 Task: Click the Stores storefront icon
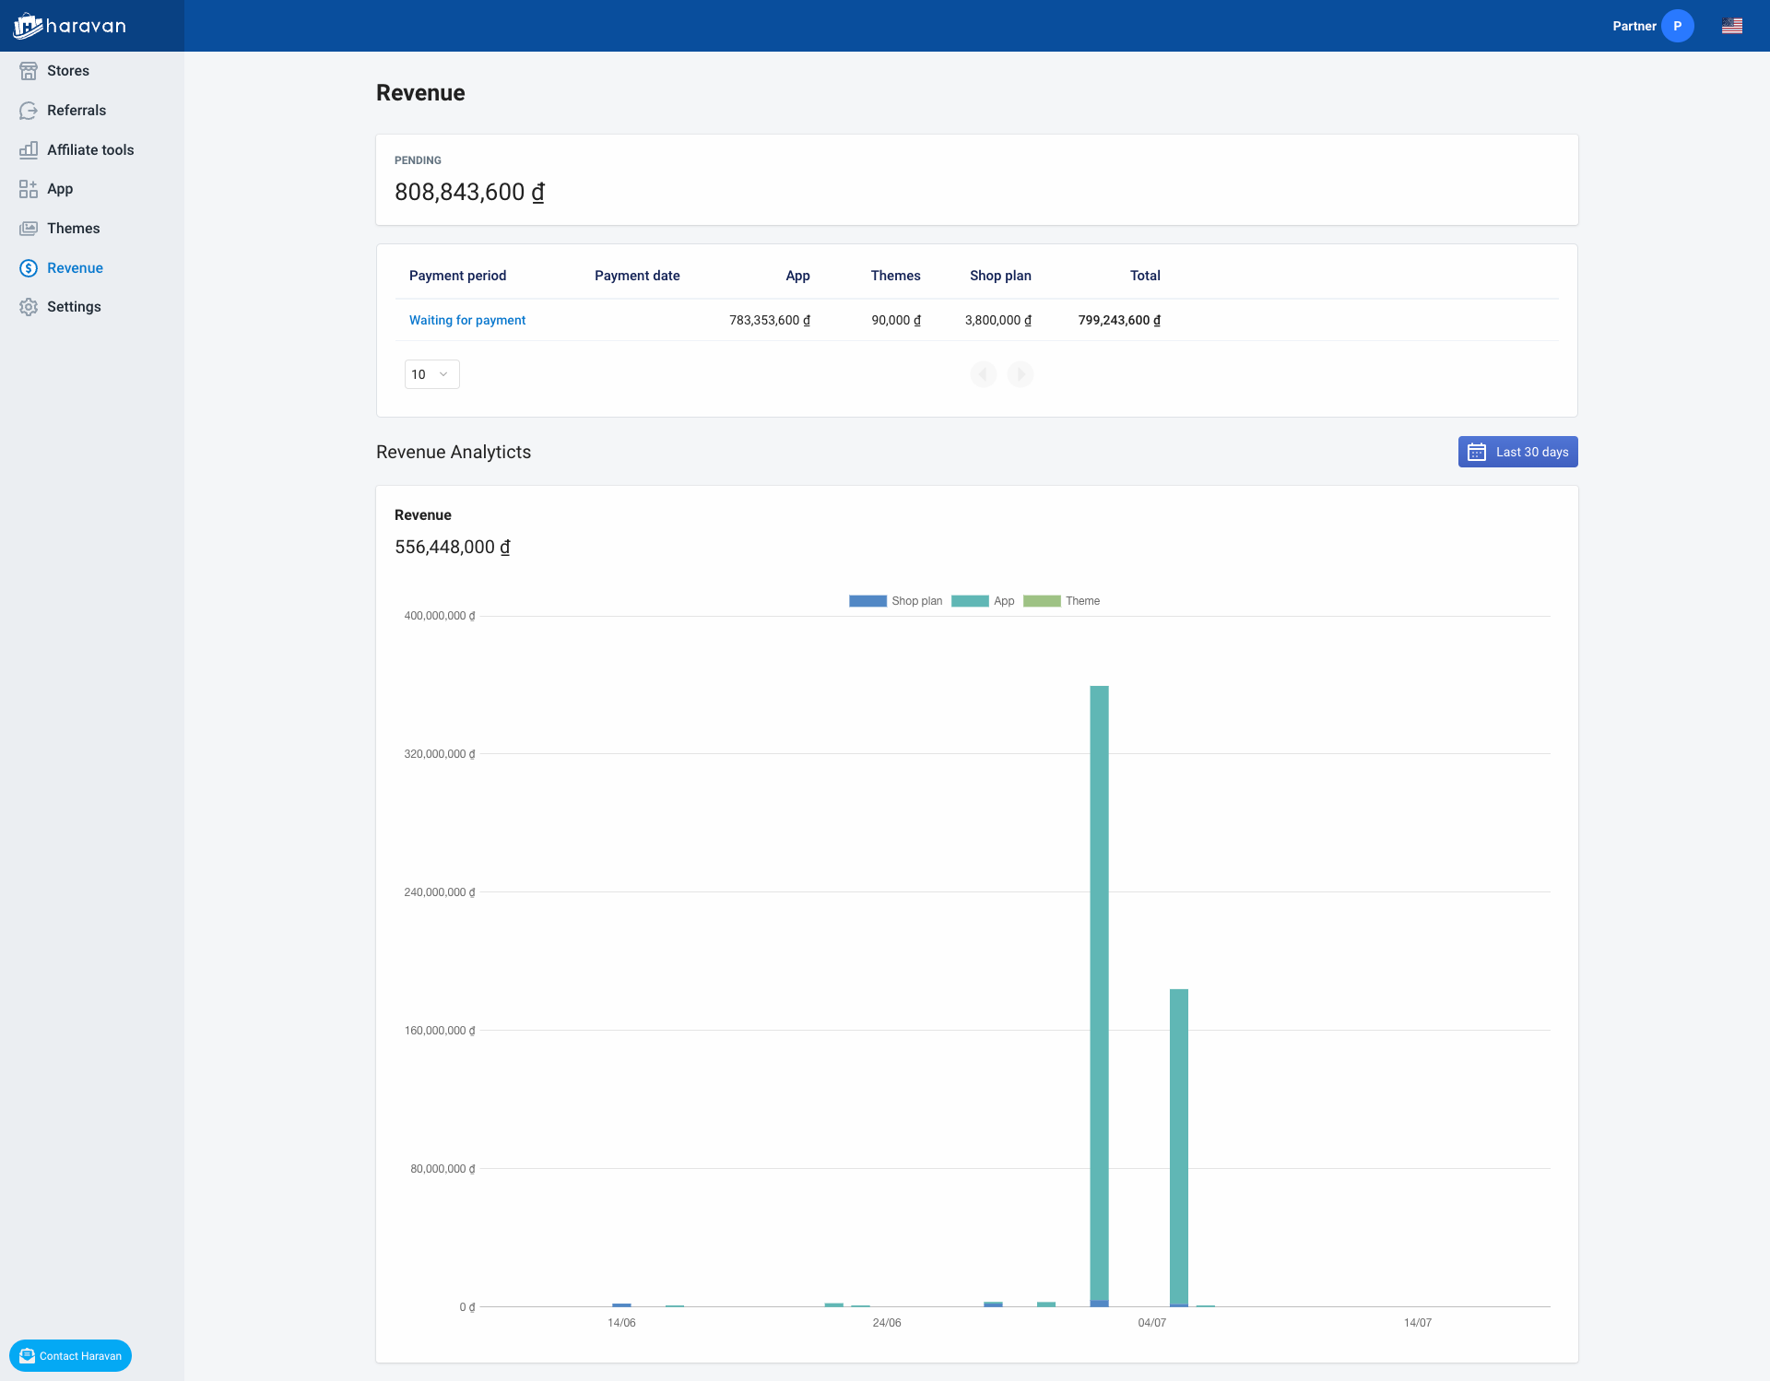29,71
